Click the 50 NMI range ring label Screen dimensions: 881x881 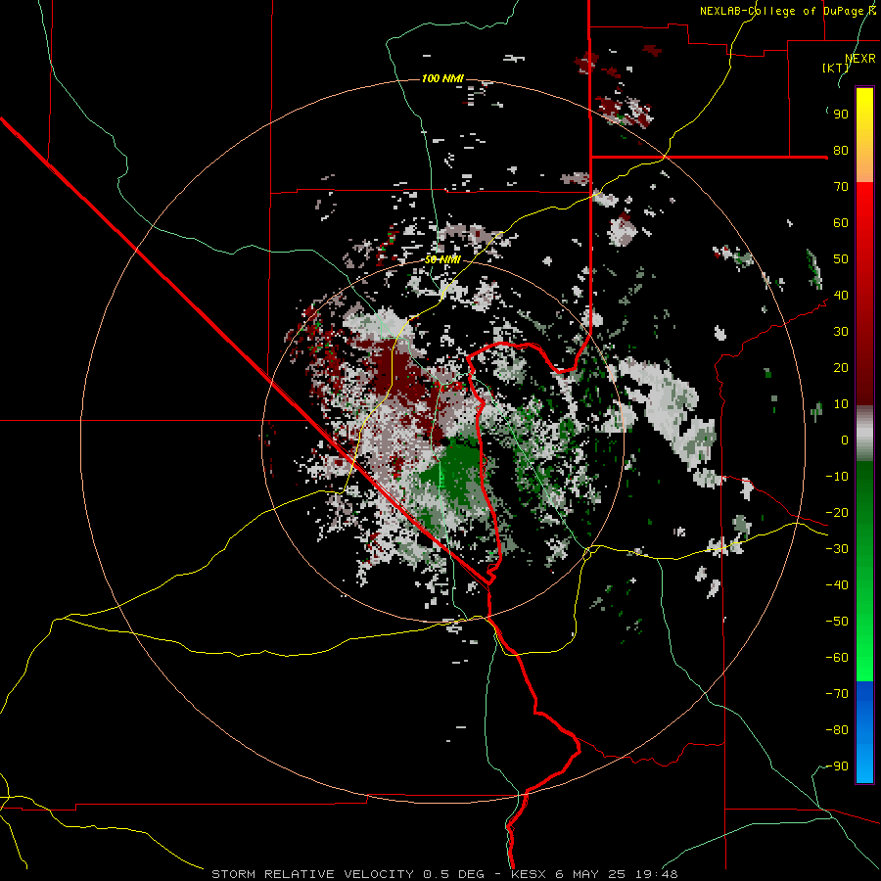click(x=442, y=259)
